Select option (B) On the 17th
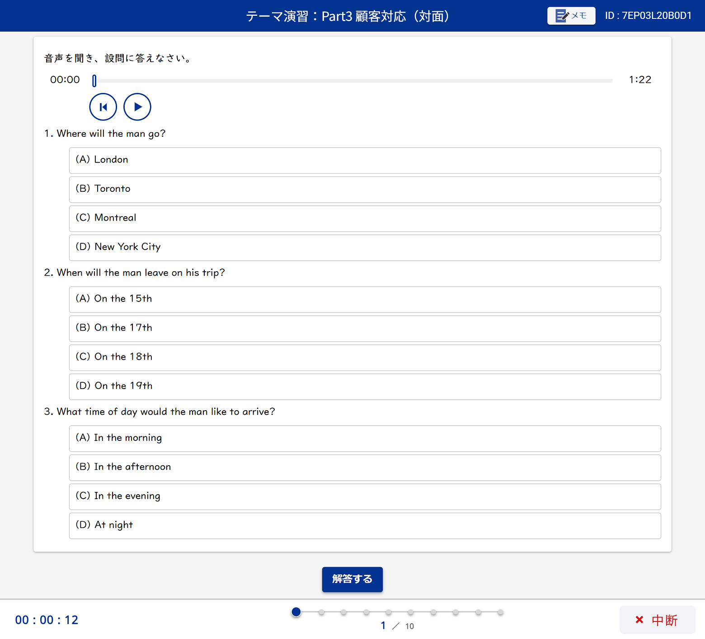This screenshot has height=639, width=705. [x=365, y=328]
